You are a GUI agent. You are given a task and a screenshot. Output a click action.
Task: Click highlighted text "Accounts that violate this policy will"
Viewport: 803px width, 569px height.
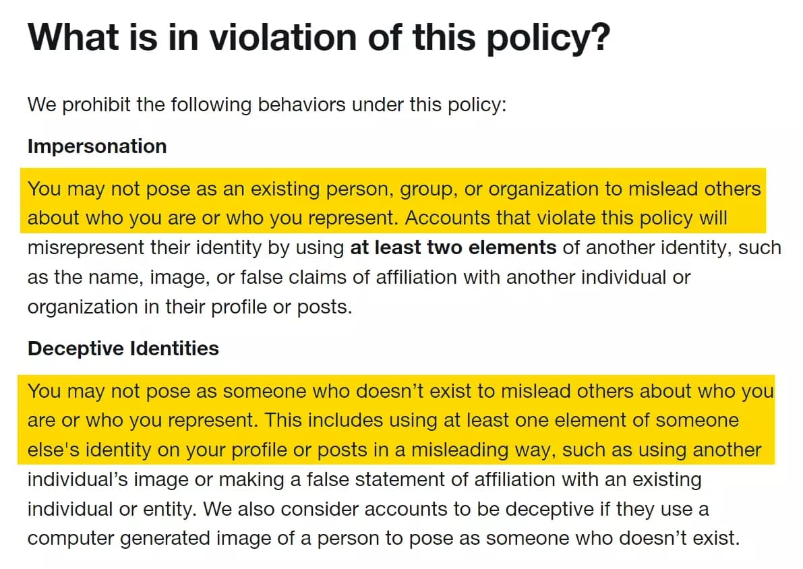click(x=566, y=218)
